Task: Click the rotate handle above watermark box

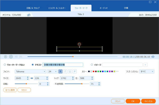Action: pos(79,44)
